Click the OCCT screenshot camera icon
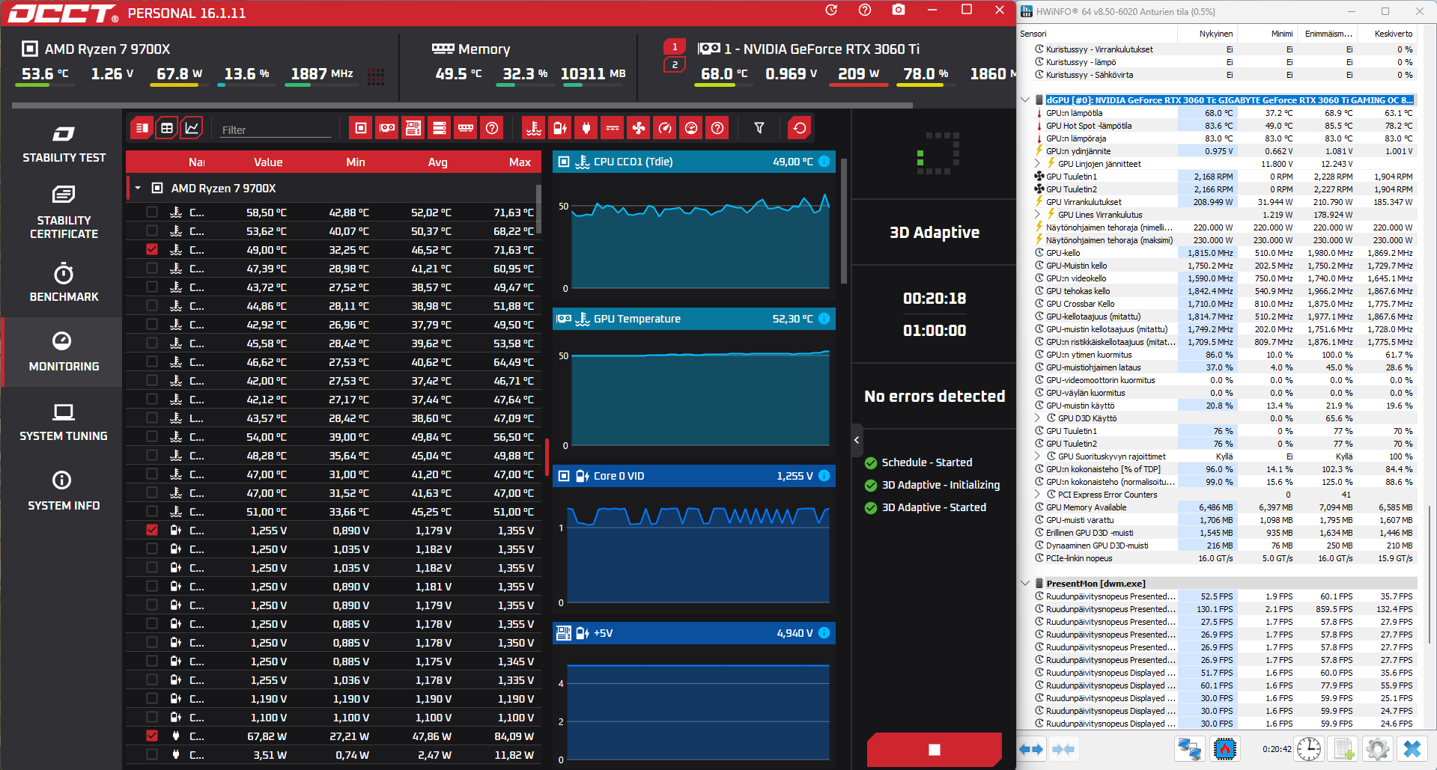 [899, 10]
